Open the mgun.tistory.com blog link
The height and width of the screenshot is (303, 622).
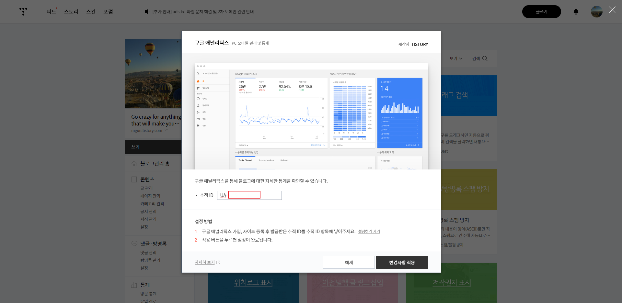pyautogui.click(x=146, y=131)
